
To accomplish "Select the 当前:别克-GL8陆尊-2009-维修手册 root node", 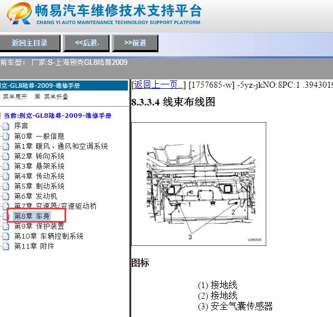I will (58, 115).
